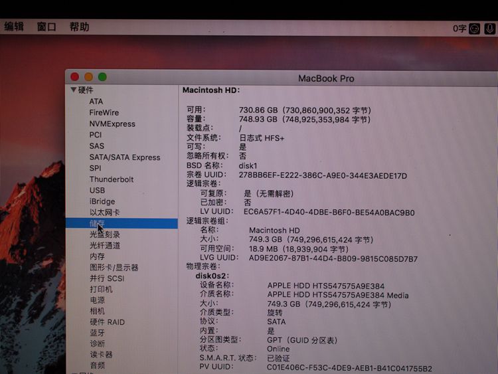
Task: Collapse the 硬件 section triangle
Action: click(x=74, y=90)
